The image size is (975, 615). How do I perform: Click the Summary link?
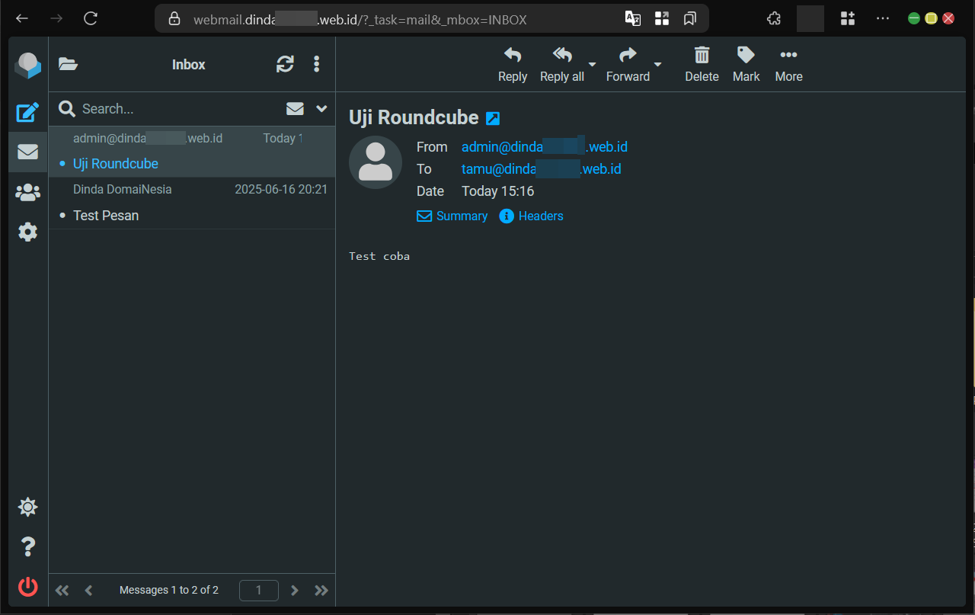pyautogui.click(x=452, y=216)
